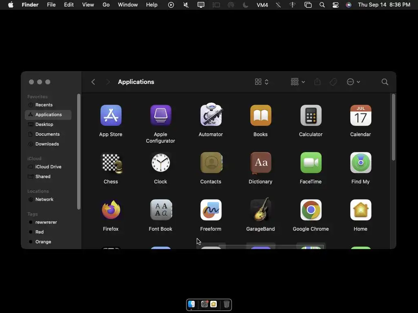Click the main content vertical scrollbar

[x=393, y=127]
